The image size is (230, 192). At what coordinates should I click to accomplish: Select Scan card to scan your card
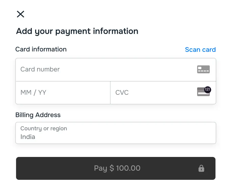[200, 50]
